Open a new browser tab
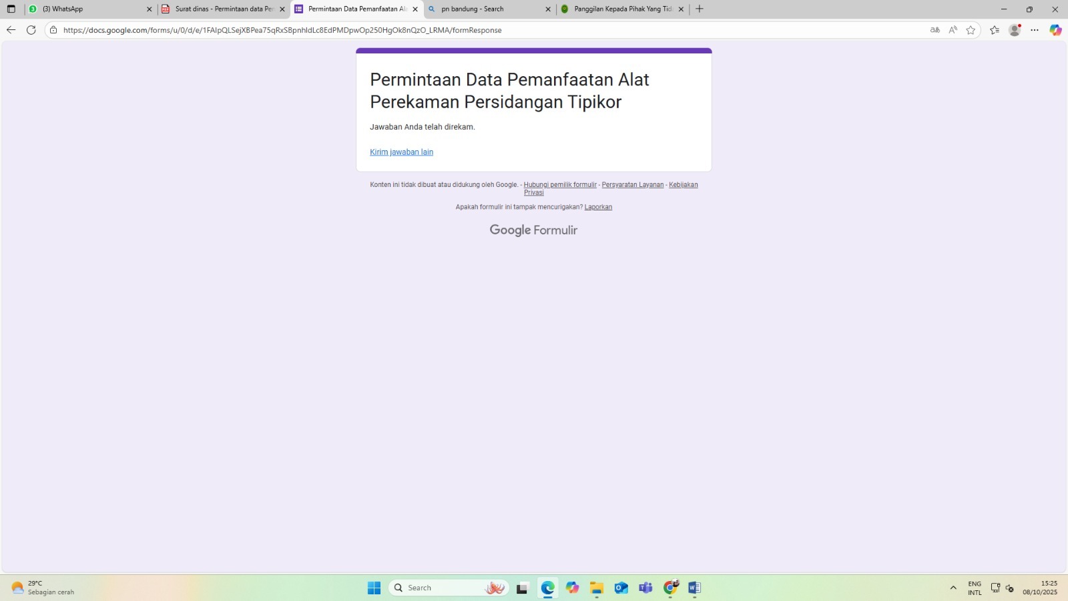This screenshot has height=601, width=1068. tap(700, 9)
